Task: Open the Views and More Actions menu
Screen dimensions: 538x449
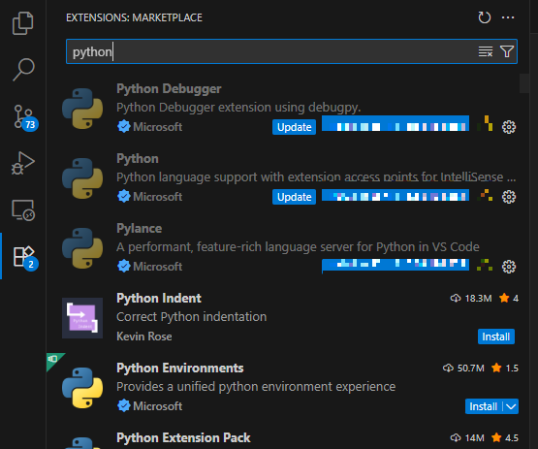Action: coord(508,17)
